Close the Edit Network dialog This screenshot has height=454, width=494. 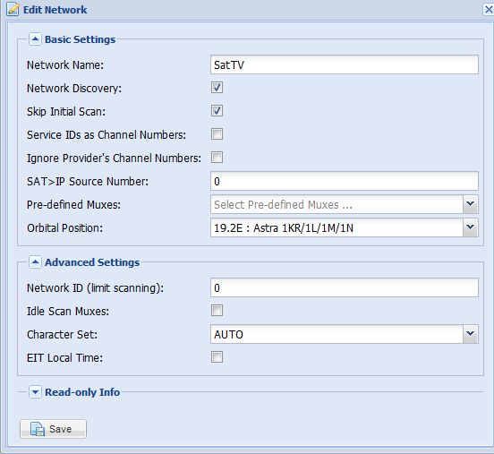488,10
